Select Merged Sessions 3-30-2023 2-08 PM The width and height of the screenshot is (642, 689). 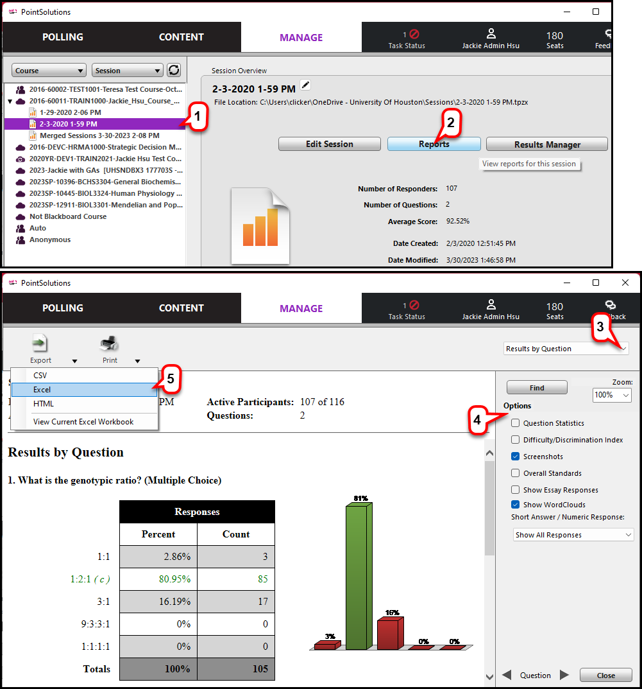click(94, 135)
